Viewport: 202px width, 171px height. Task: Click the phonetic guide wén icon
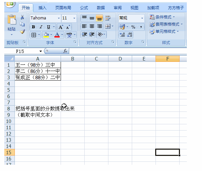(x=69, y=35)
